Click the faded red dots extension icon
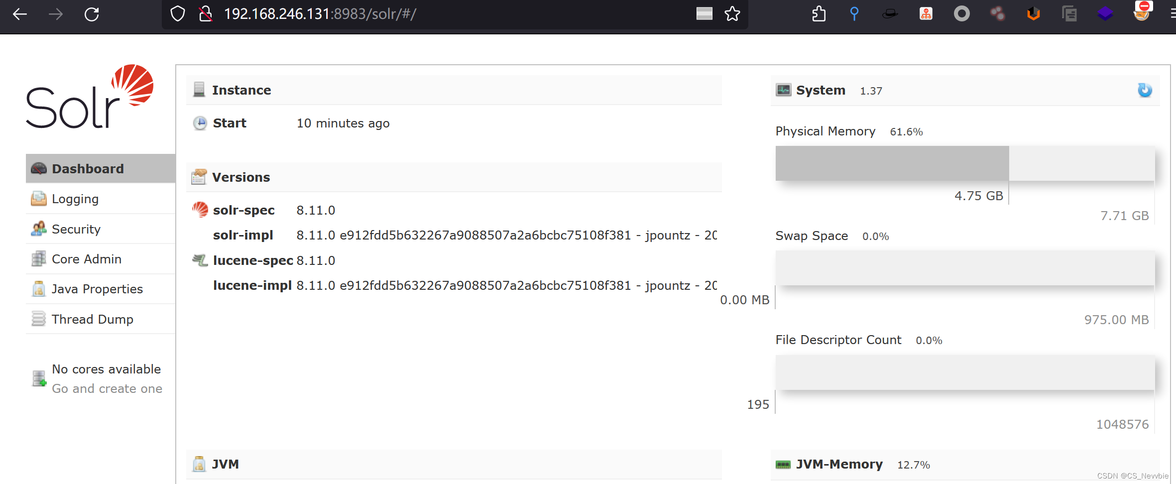The width and height of the screenshot is (1176, 484). (998, 14)
